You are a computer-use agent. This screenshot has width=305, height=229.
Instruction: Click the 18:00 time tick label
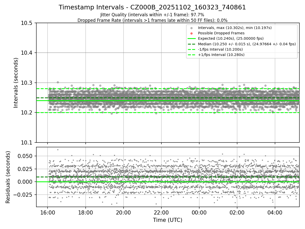click(85, 212)
